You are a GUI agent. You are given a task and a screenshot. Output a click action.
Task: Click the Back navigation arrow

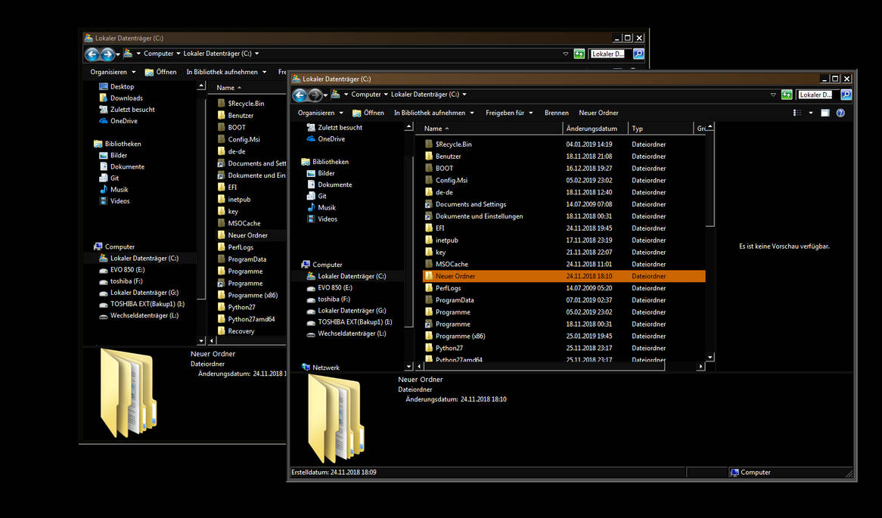pos(300,95)
